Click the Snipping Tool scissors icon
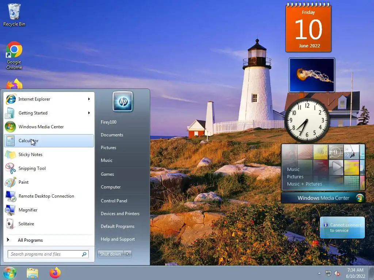Screen dimensions: 374x280 tap(10, 168)
